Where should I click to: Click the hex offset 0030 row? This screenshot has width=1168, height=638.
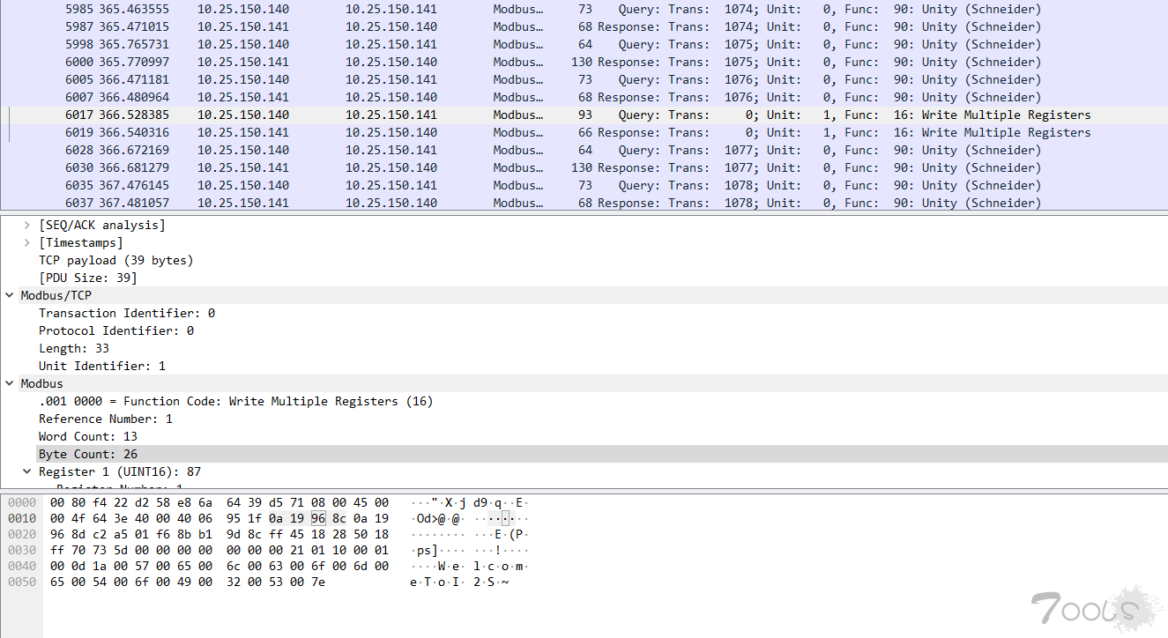click(x=21, y=550)
